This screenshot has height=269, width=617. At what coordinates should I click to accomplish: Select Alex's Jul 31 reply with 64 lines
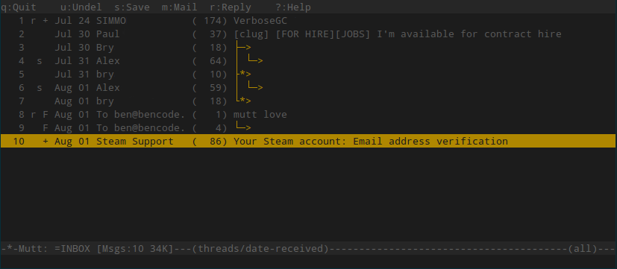point(308,61)
